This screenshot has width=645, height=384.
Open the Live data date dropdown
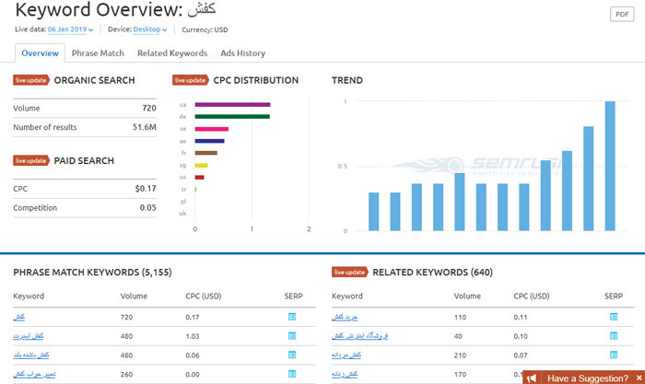70,29
